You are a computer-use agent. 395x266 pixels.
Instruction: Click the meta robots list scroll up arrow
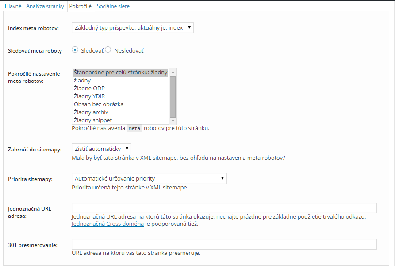pos(173,72)
